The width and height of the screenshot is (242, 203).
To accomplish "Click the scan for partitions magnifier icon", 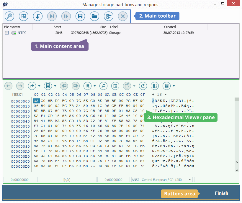I will pyautogui.click(x=9, y=16).
